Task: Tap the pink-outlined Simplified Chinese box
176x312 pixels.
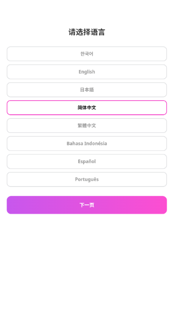Action: (87, 108)
